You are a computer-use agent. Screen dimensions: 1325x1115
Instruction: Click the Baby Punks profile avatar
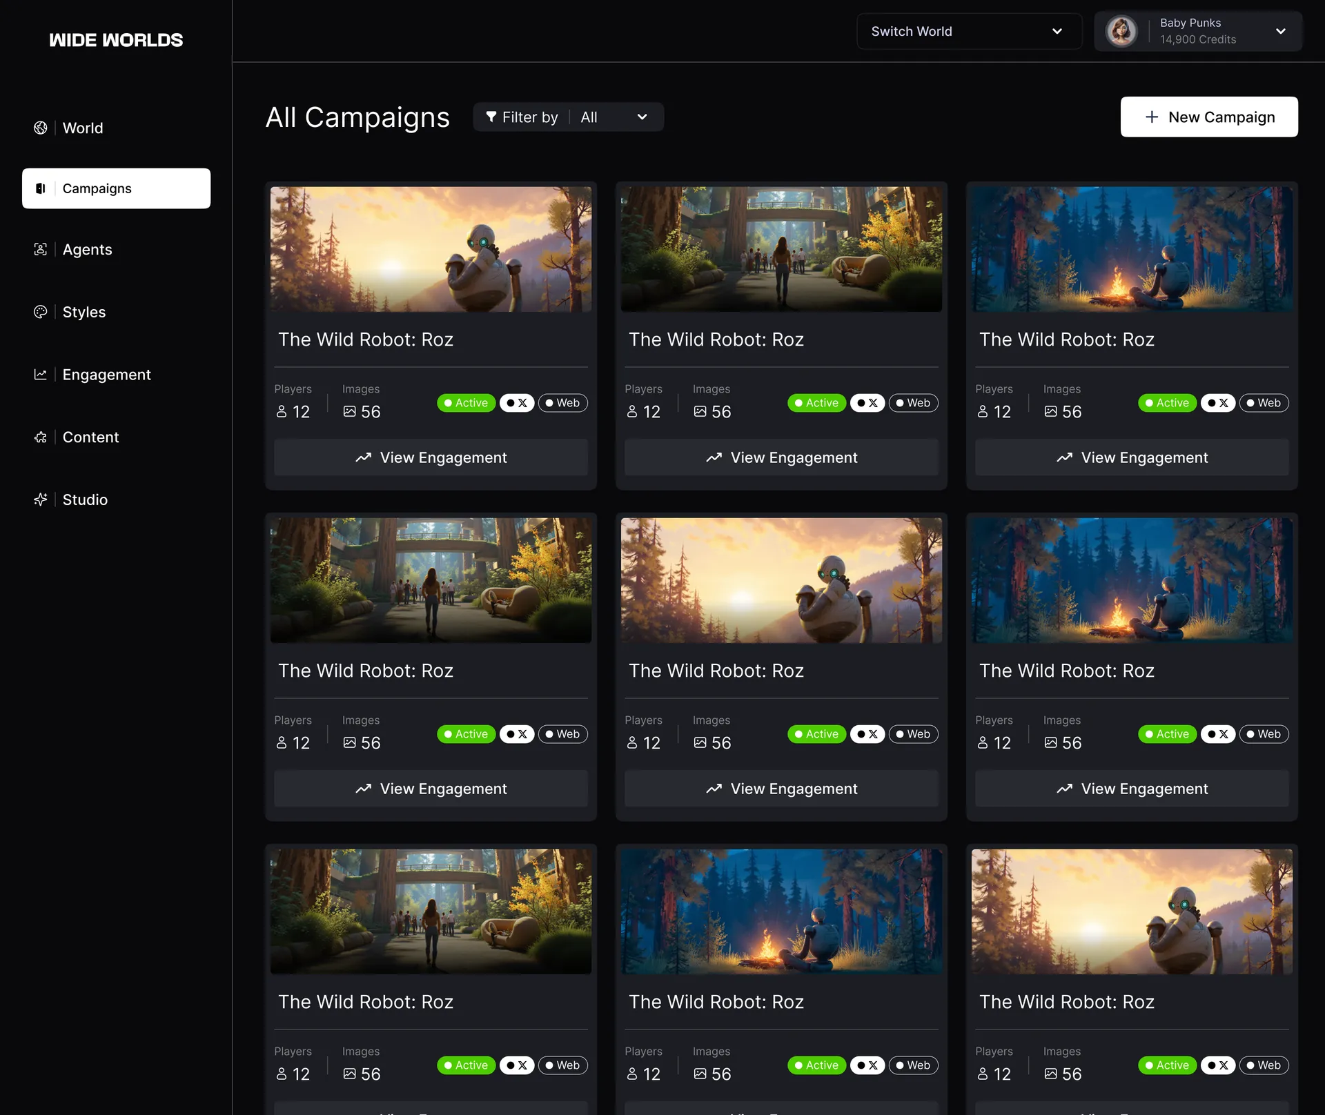tap(1121, 31)
